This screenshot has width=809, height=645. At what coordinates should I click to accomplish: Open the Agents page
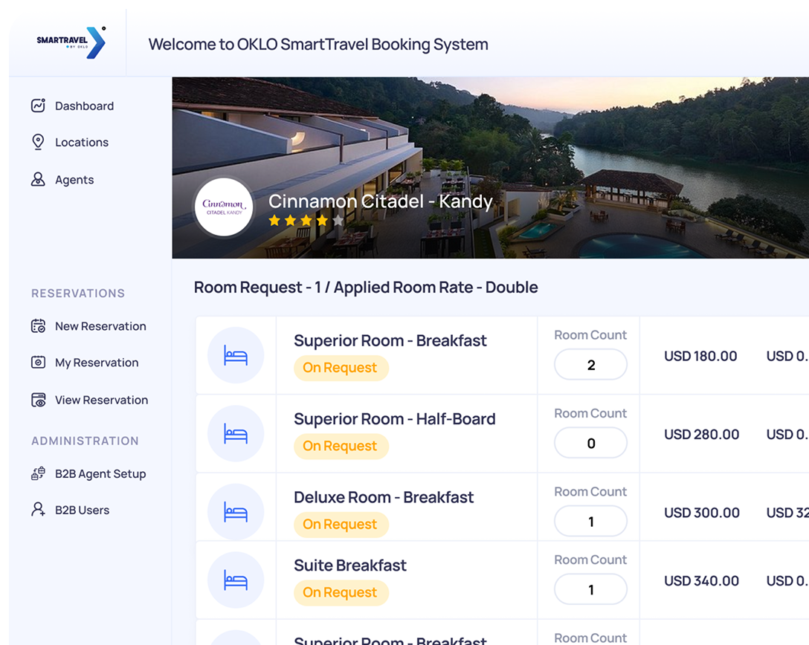[x=62, y=179]
